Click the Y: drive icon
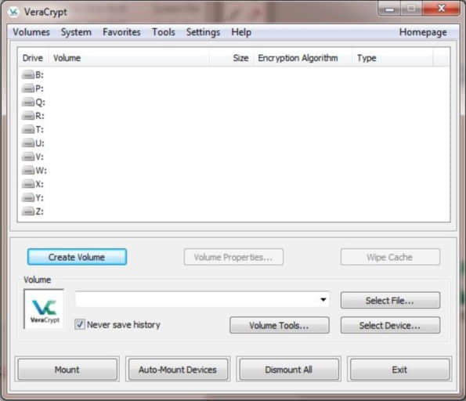Image resolution: width=466 pixels, height=401 pixels. 28,197
